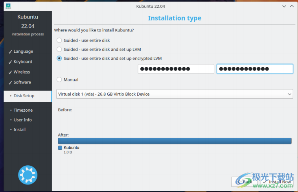The height and width of the screenshot is (192, 298).
Task: Go to the Wireless step
Action: (22, 72)
